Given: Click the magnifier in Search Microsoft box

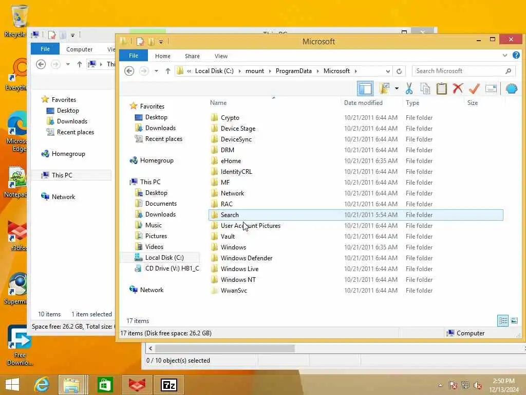Looking at the screenshot, I should click(509, 71).
